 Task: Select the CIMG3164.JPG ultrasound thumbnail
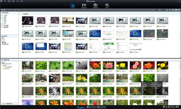(x=28, y=21)
